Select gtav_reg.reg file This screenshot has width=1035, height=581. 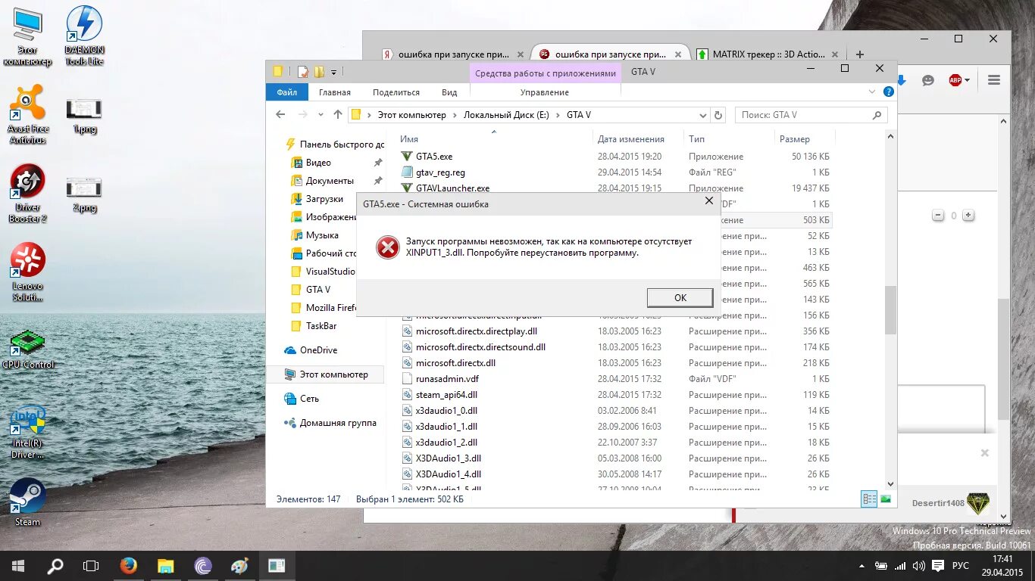click(x=440, y=172)
